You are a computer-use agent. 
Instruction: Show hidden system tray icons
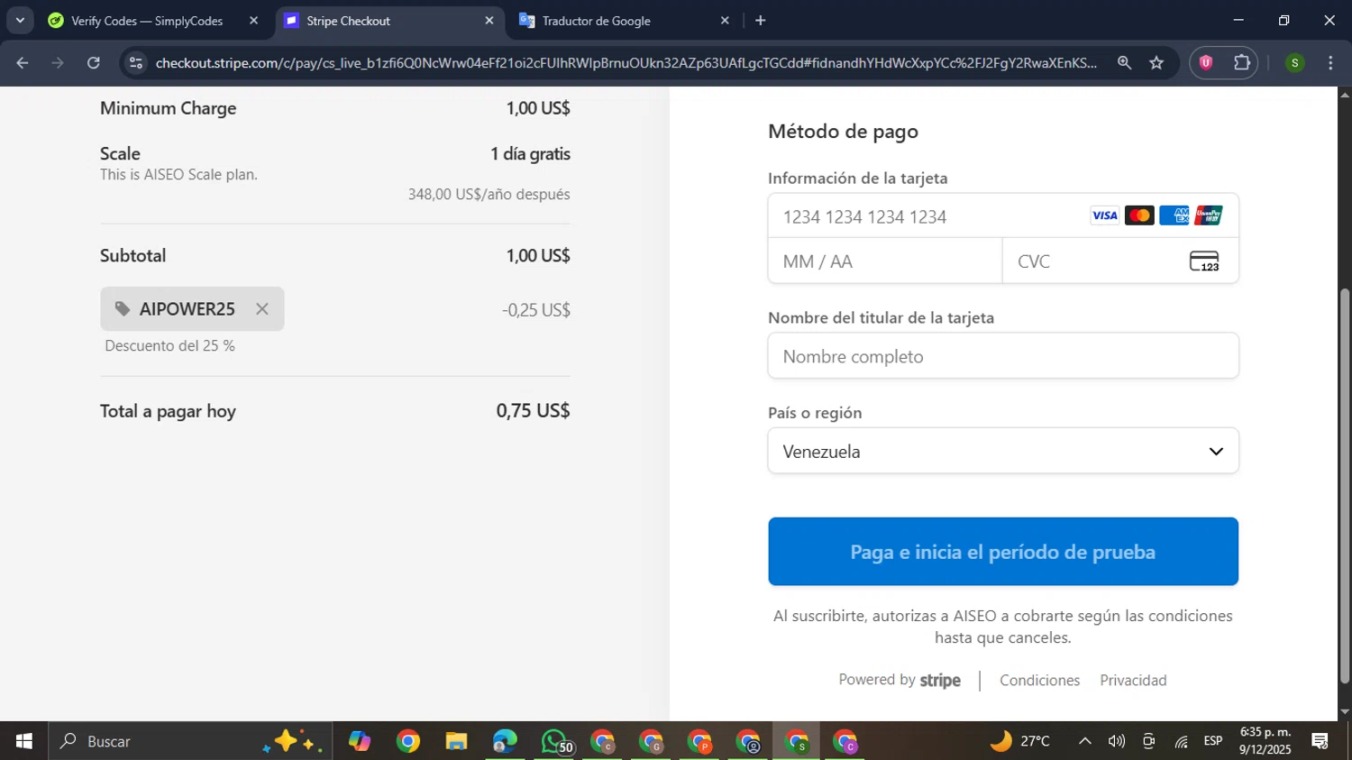point(1085,741)
